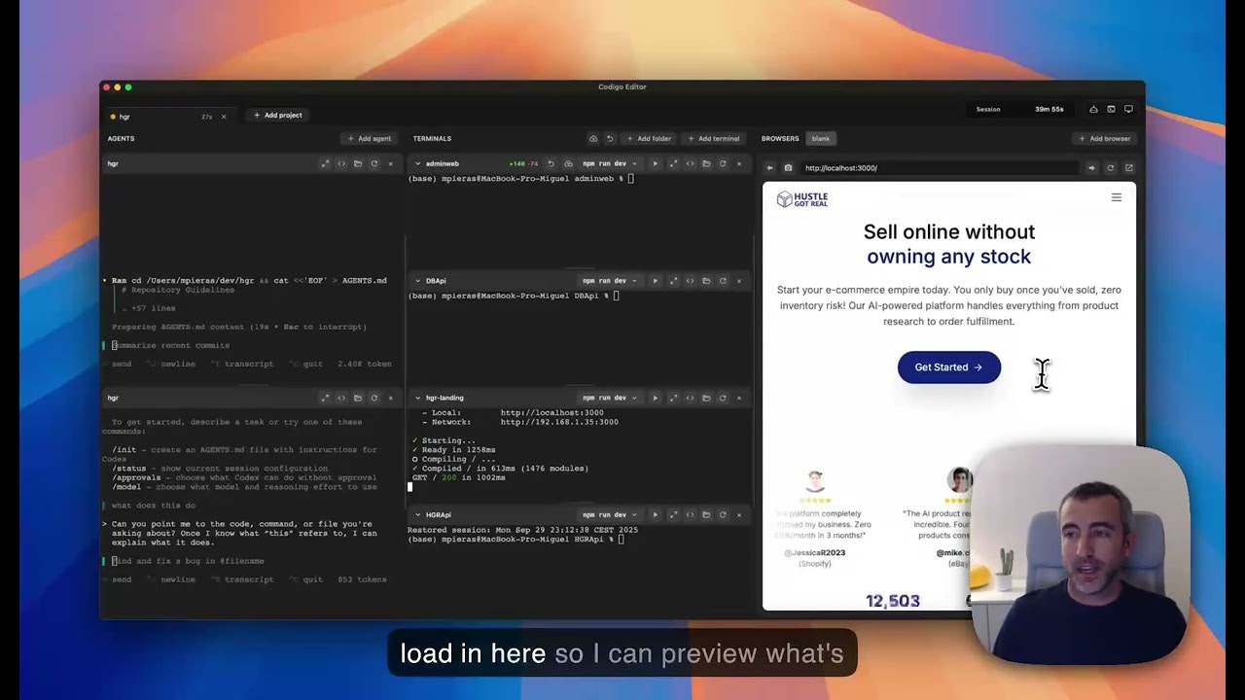1245x700 pixels.
Task: Open adminweb npm run dev dropdown
Action: click(610, 163)
